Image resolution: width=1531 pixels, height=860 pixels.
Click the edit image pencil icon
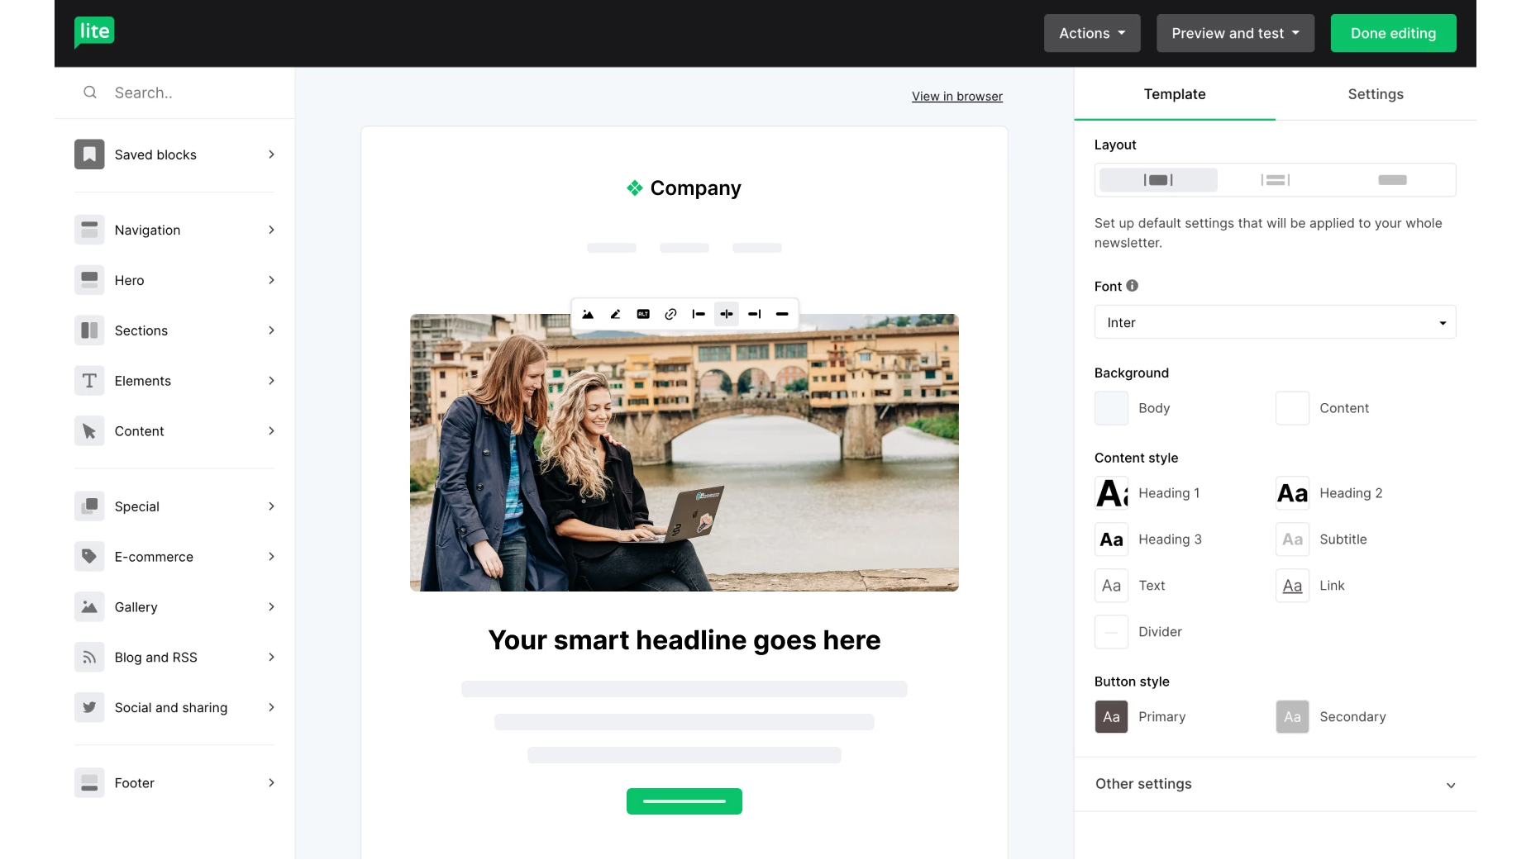click(615, 314)
